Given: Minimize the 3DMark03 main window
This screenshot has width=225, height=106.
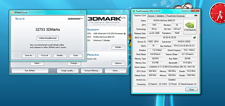Looking at the screenshot, I should (x=113, y=11).
